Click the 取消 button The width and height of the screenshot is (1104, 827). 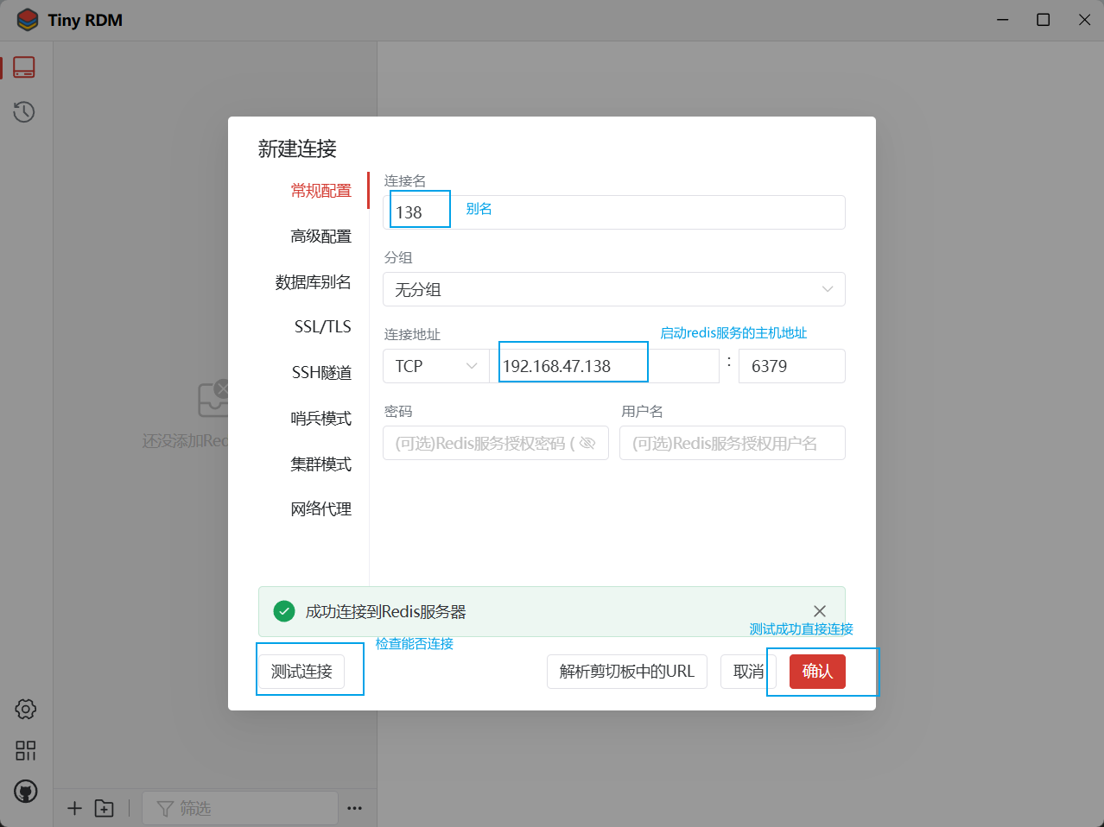click(748, 672)
